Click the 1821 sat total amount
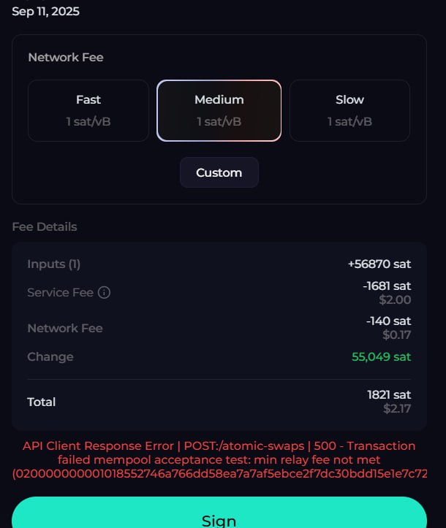 389,394
